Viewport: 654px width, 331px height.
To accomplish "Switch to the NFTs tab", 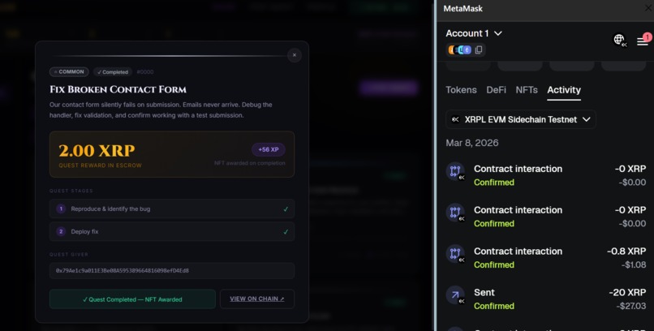I will tap(527, 90).
